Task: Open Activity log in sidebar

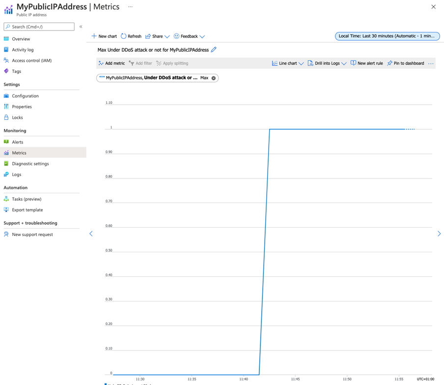Action: pyautogui.click(x=23, y=49)
